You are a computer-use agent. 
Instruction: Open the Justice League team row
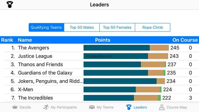[35, 56]
